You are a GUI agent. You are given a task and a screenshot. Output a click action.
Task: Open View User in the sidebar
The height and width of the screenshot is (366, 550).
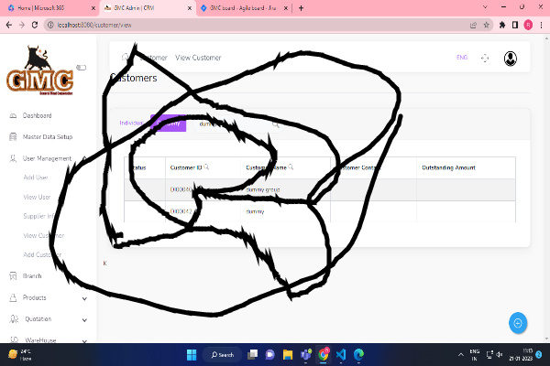37,197
